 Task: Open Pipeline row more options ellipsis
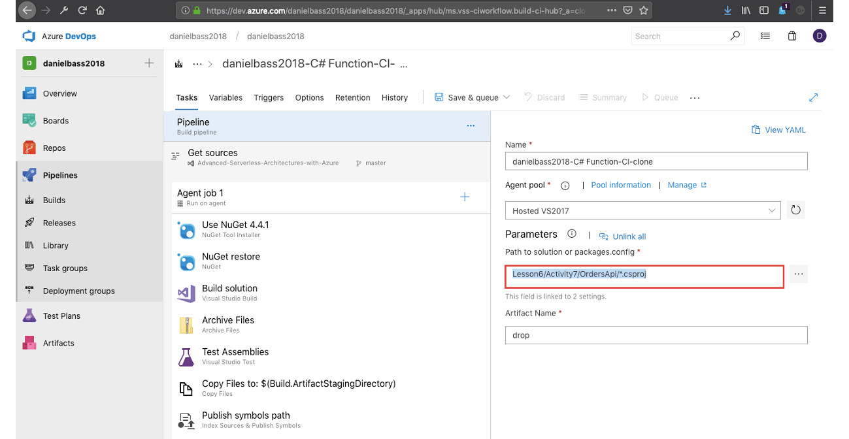(x=471, y=125)
